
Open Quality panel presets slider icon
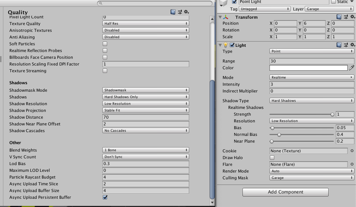tap(180, 12)
